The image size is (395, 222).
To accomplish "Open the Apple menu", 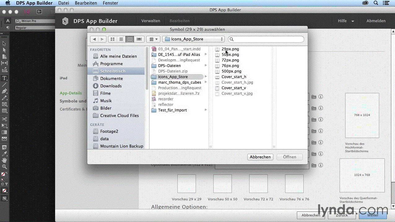I will (x=8, y=3).
